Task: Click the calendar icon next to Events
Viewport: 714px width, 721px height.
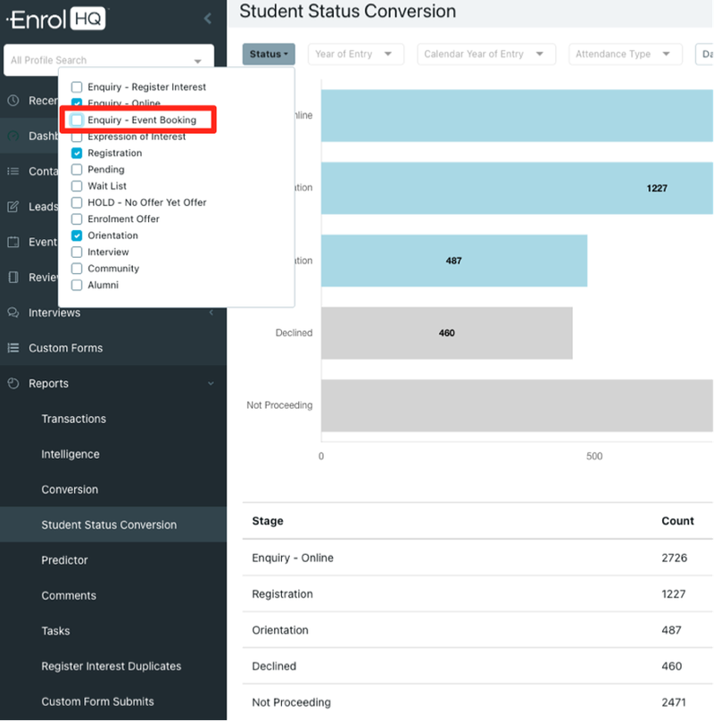Action: coord(12,242)
